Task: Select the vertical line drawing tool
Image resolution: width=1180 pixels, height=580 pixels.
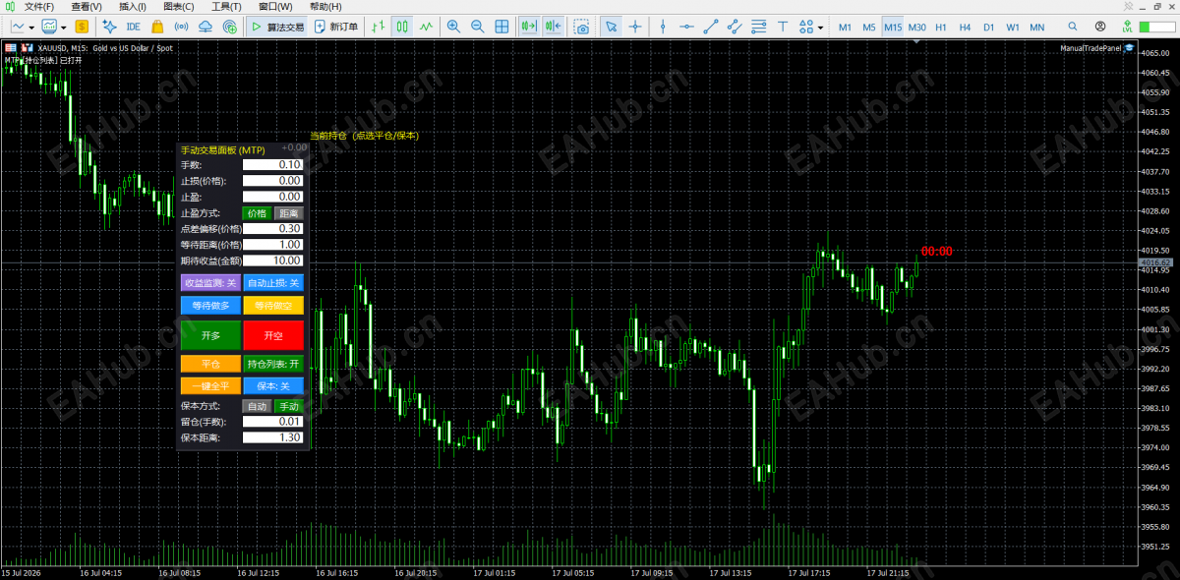Action: coord(663,27)
